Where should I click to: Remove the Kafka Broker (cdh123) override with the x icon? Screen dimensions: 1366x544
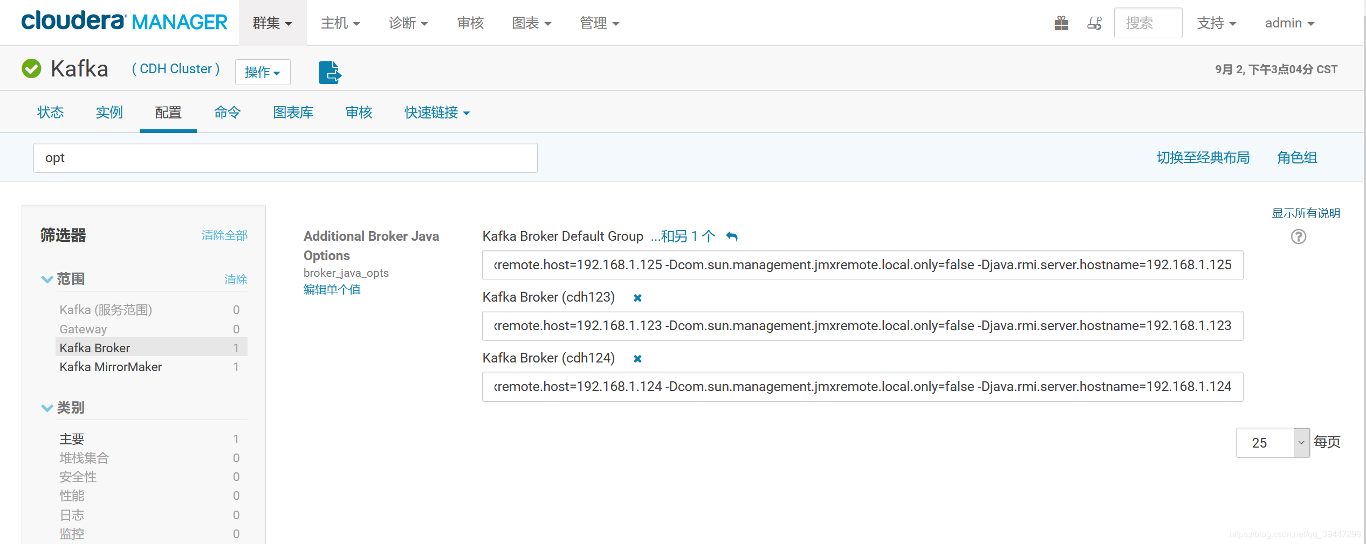pyautogui.click(x=637, y=297)
